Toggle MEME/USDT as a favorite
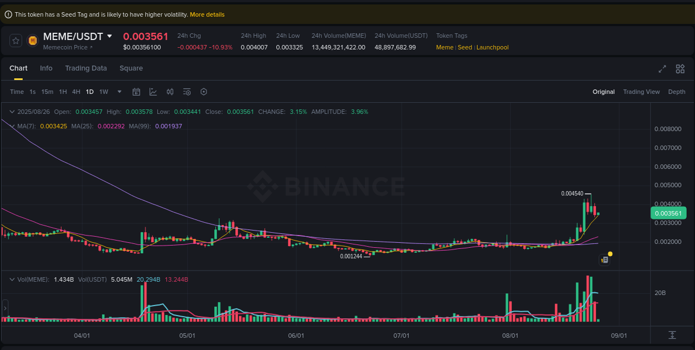 click(x=15, y=40)
